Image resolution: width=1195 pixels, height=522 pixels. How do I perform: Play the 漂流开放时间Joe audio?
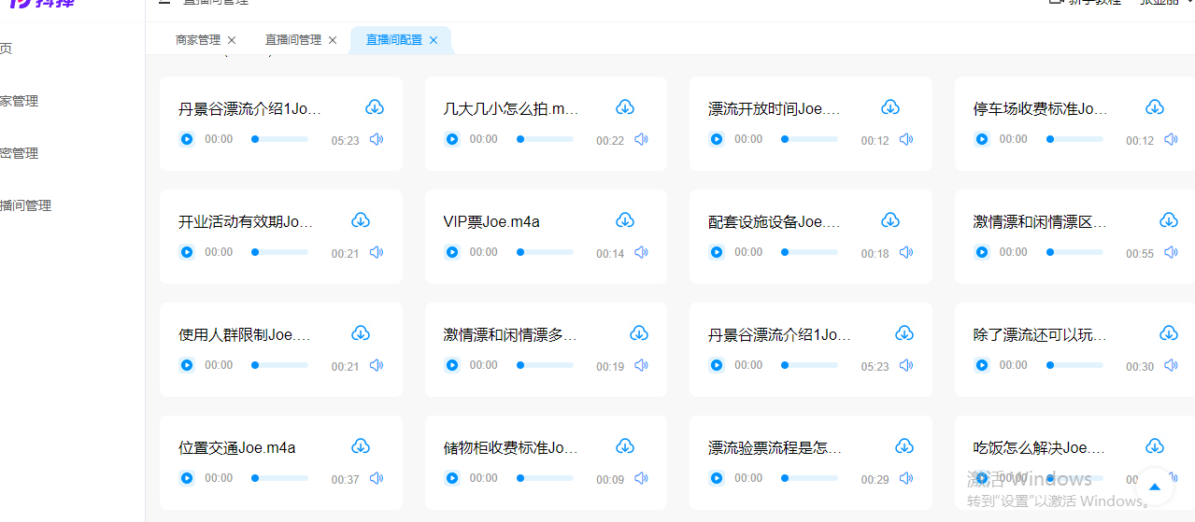(717, 139)
